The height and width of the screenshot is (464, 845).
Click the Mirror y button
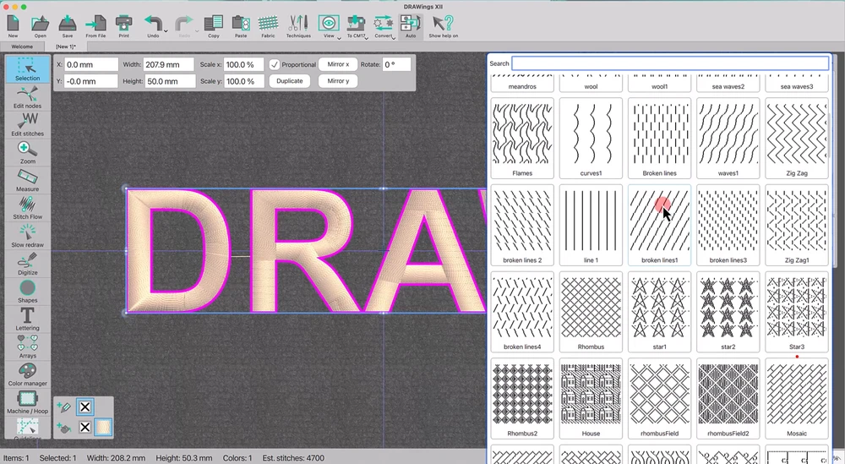click(x=338, y=81)
